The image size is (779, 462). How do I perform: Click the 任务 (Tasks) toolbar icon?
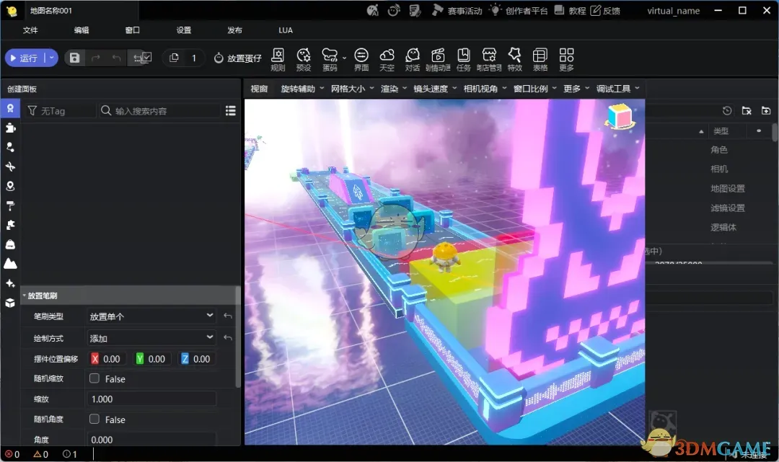(464, 58)
